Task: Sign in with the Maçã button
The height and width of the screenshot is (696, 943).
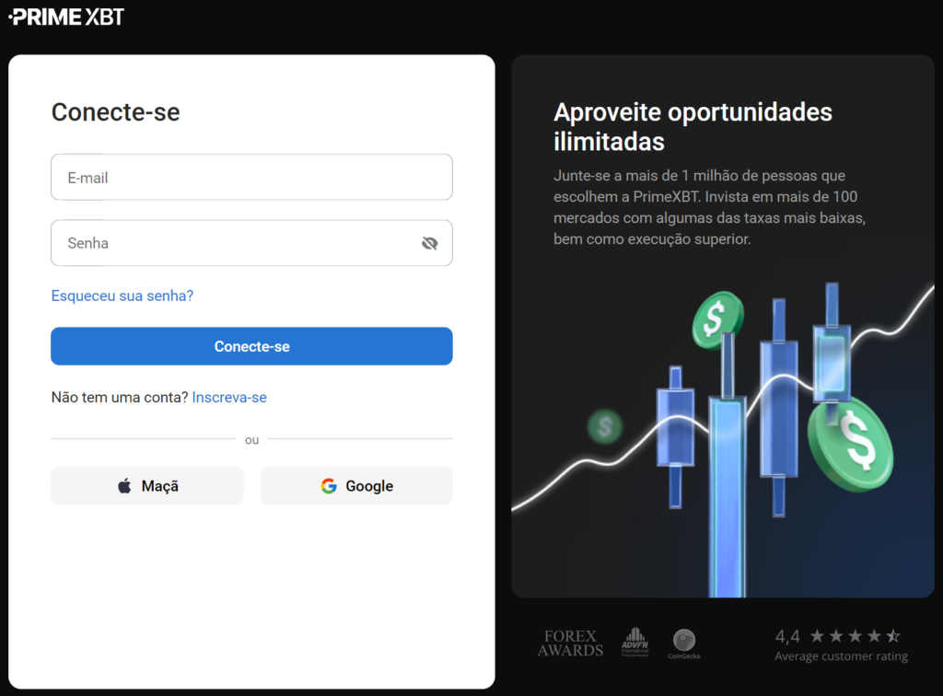Action: [146, 485]
